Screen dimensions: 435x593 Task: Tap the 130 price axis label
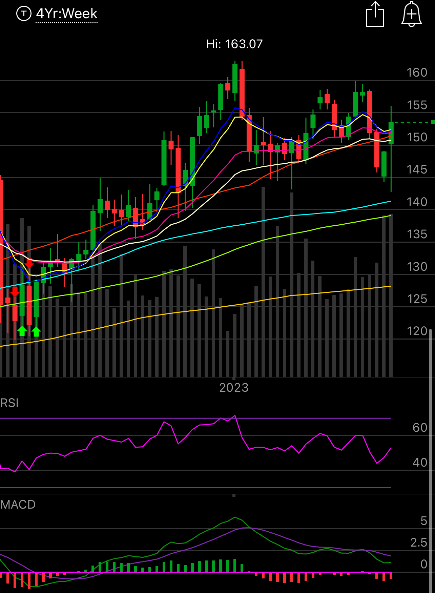click(417, 267)
